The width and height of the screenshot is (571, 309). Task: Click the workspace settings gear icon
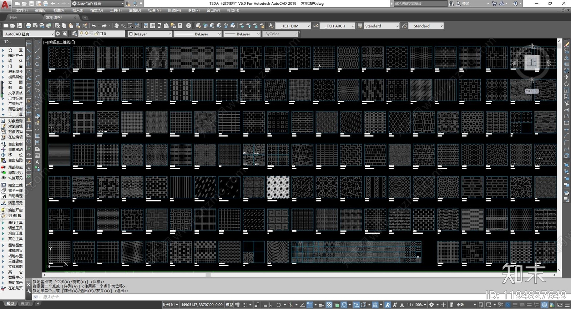(58, 34)
